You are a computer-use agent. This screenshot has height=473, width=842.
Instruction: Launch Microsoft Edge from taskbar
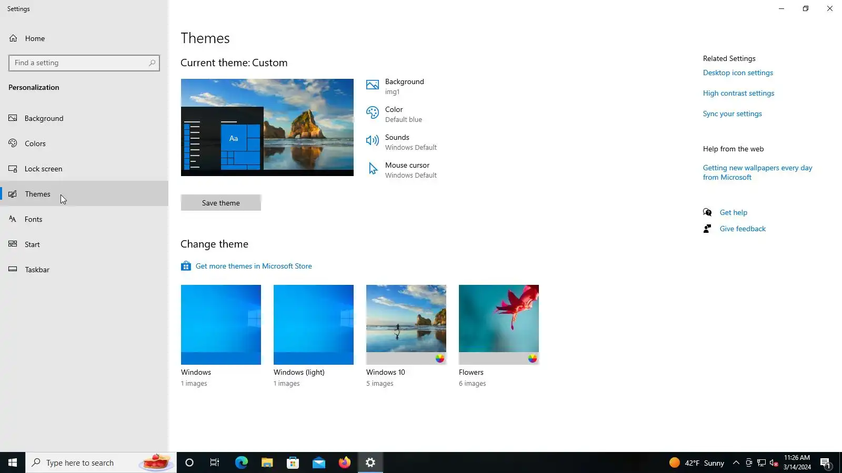coord(241,462)
